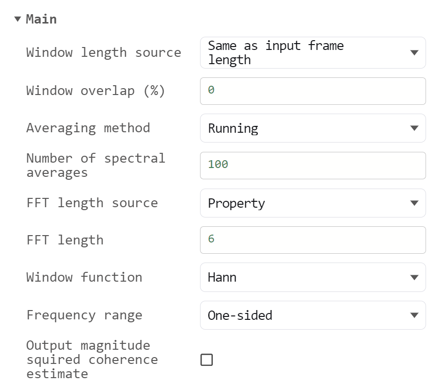Click the Frequency range label
This screenshot has width=428, height=385.
[x=84, y=315]
